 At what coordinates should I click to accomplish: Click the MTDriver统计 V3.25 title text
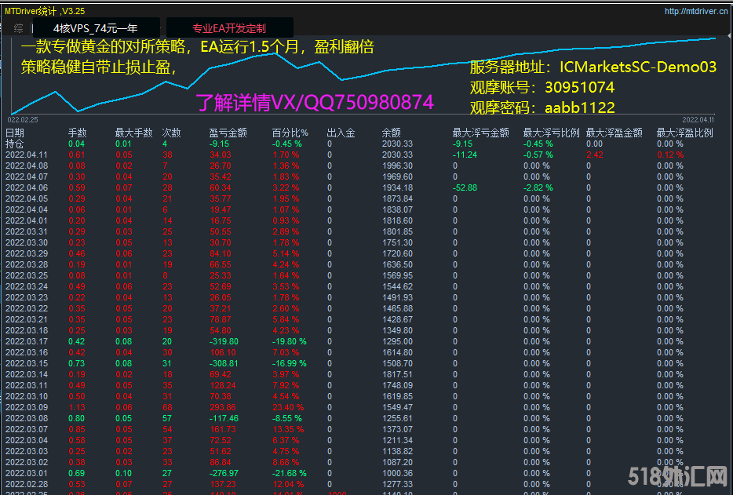coord(46,11)
